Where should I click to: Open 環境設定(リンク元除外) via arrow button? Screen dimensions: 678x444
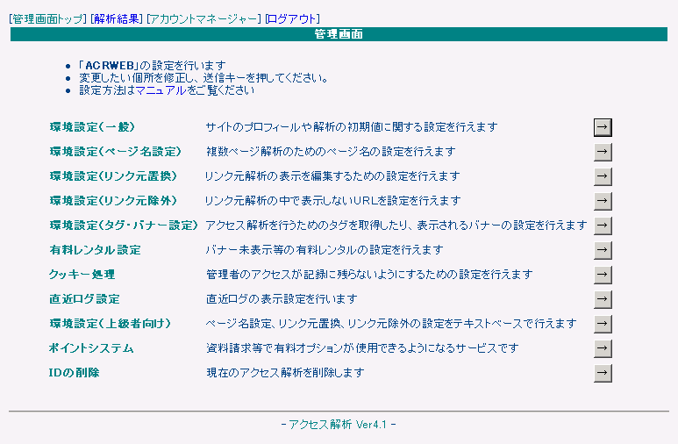(x=603, y=201)
